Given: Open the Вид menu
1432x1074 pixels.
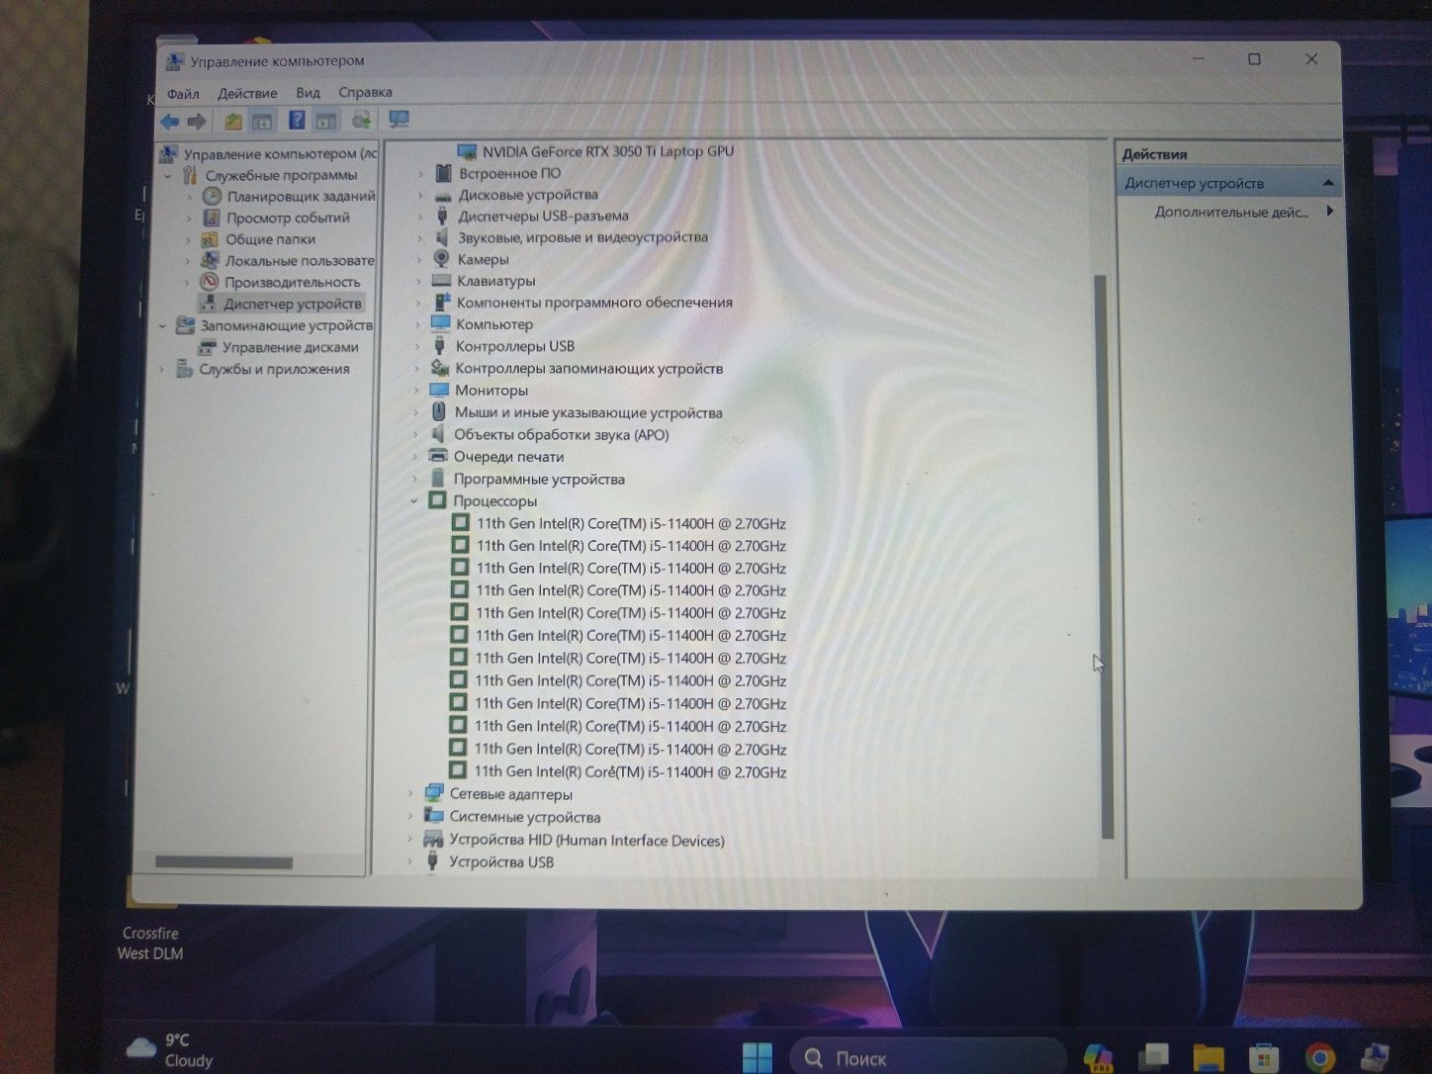Looking at the screenshot, I should (x=308, y=93).
